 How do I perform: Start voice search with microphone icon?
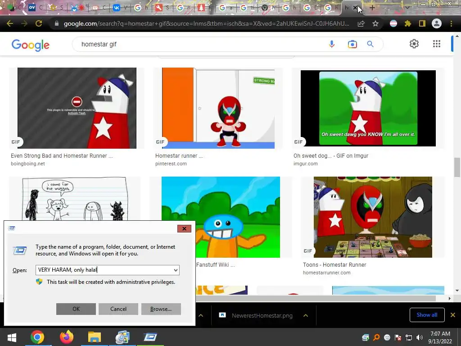pyautogui.click(x=332, y=44)
